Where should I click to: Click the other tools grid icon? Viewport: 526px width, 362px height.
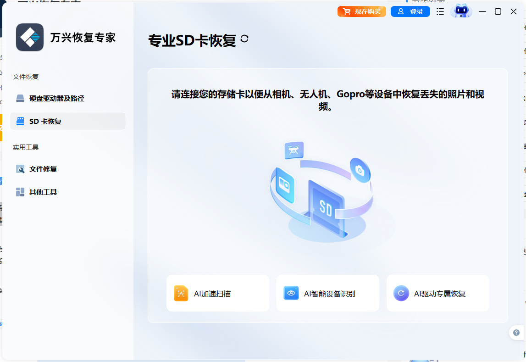click(20, 192)
